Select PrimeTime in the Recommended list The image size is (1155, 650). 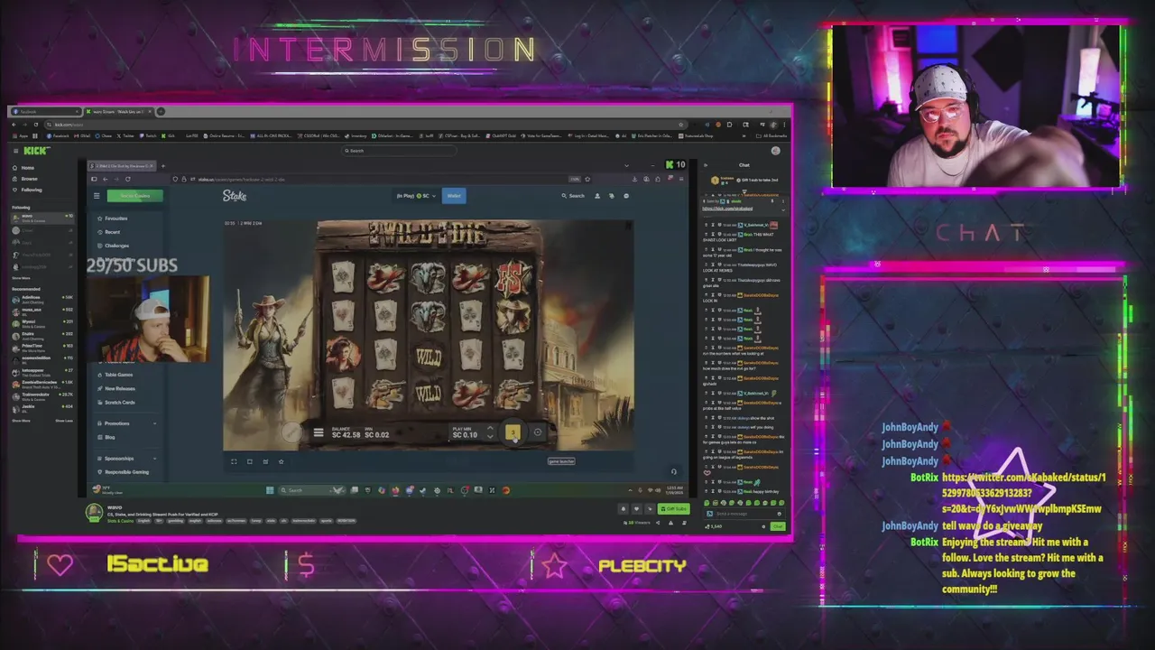42,347
